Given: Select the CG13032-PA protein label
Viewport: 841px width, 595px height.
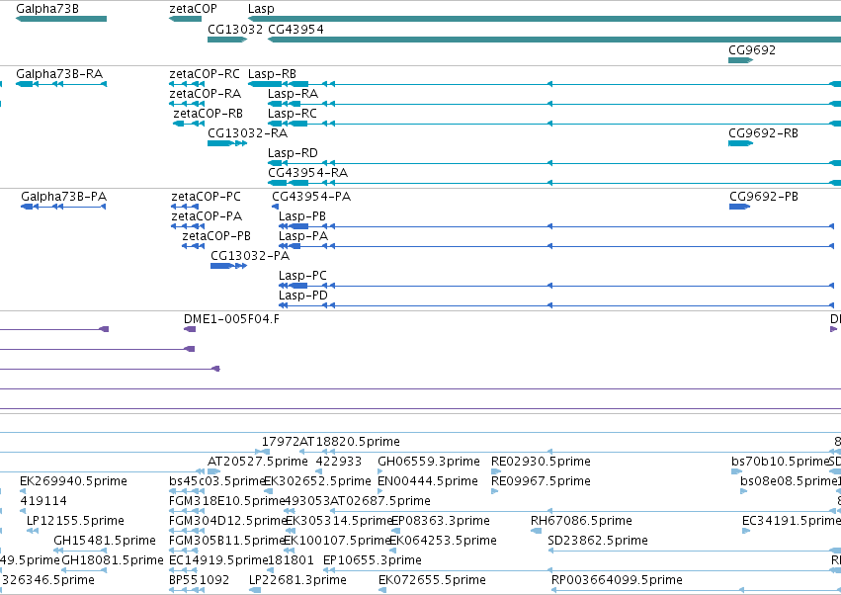Looking at the screenshot, I should tap(250, 256).
